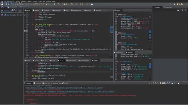Switch to the Problems tab
188x105 pixels.
pos(37,83)
